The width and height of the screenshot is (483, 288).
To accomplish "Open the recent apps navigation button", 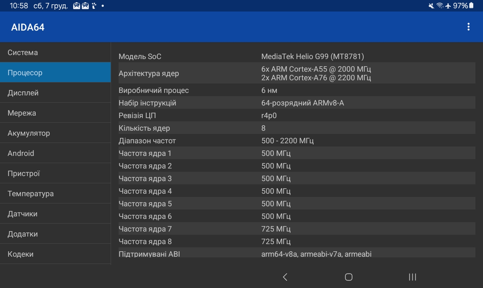I will [x=412, y=277].
